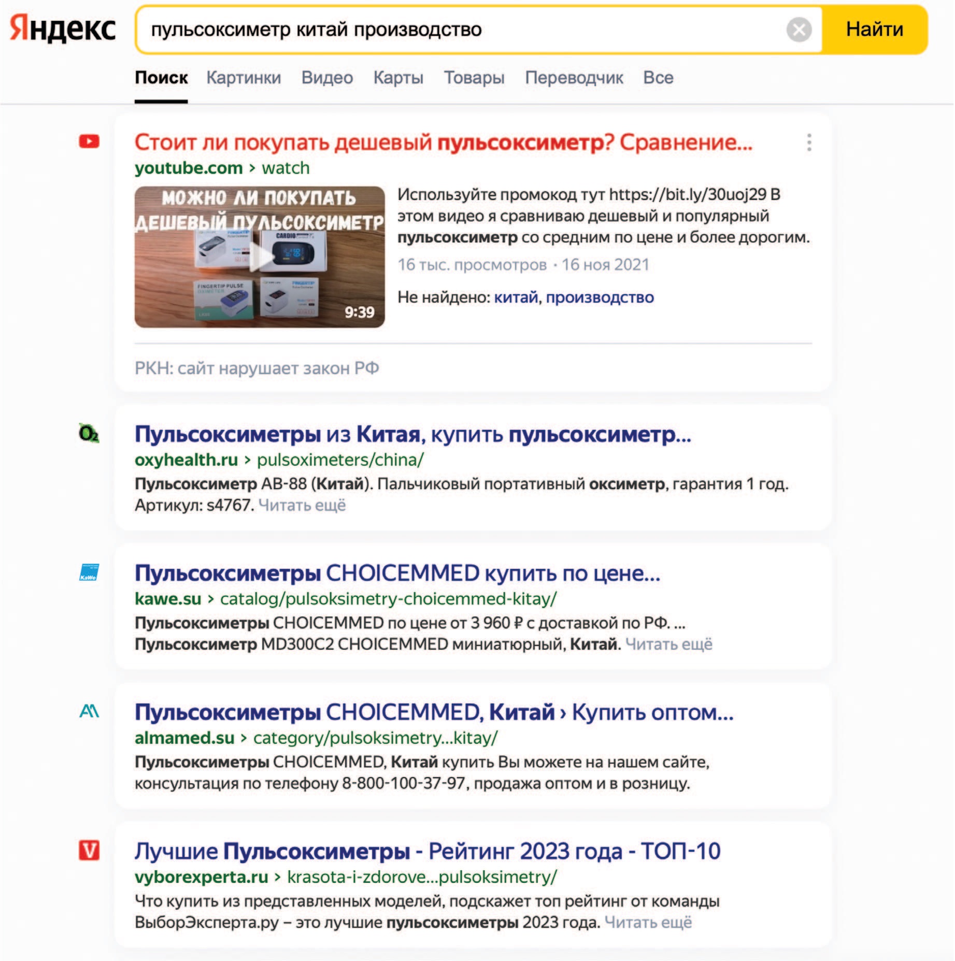Click the vyborexperta.ru domain link

point(202,877)
